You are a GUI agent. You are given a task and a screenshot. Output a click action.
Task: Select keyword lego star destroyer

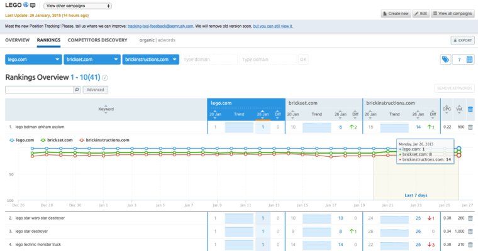click(31, 231)
